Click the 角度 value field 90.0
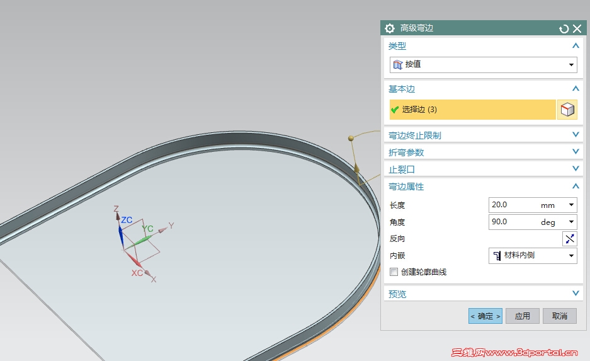590x361 pixels. [x=514, y=222]
